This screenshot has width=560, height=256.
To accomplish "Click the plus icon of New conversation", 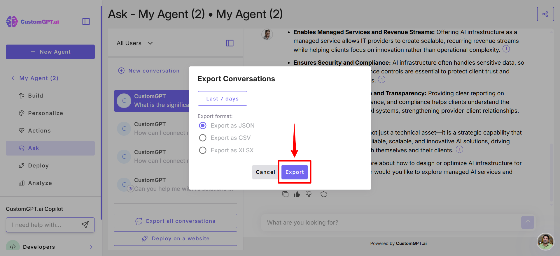I will (x=121, y=70).
